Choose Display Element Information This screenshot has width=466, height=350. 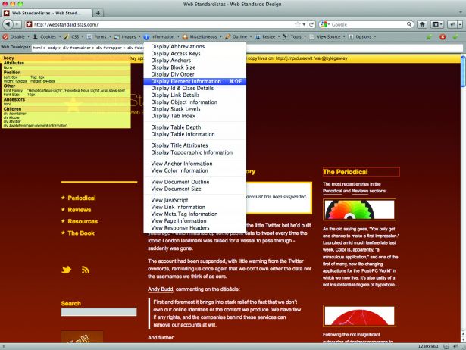(195, 81)
